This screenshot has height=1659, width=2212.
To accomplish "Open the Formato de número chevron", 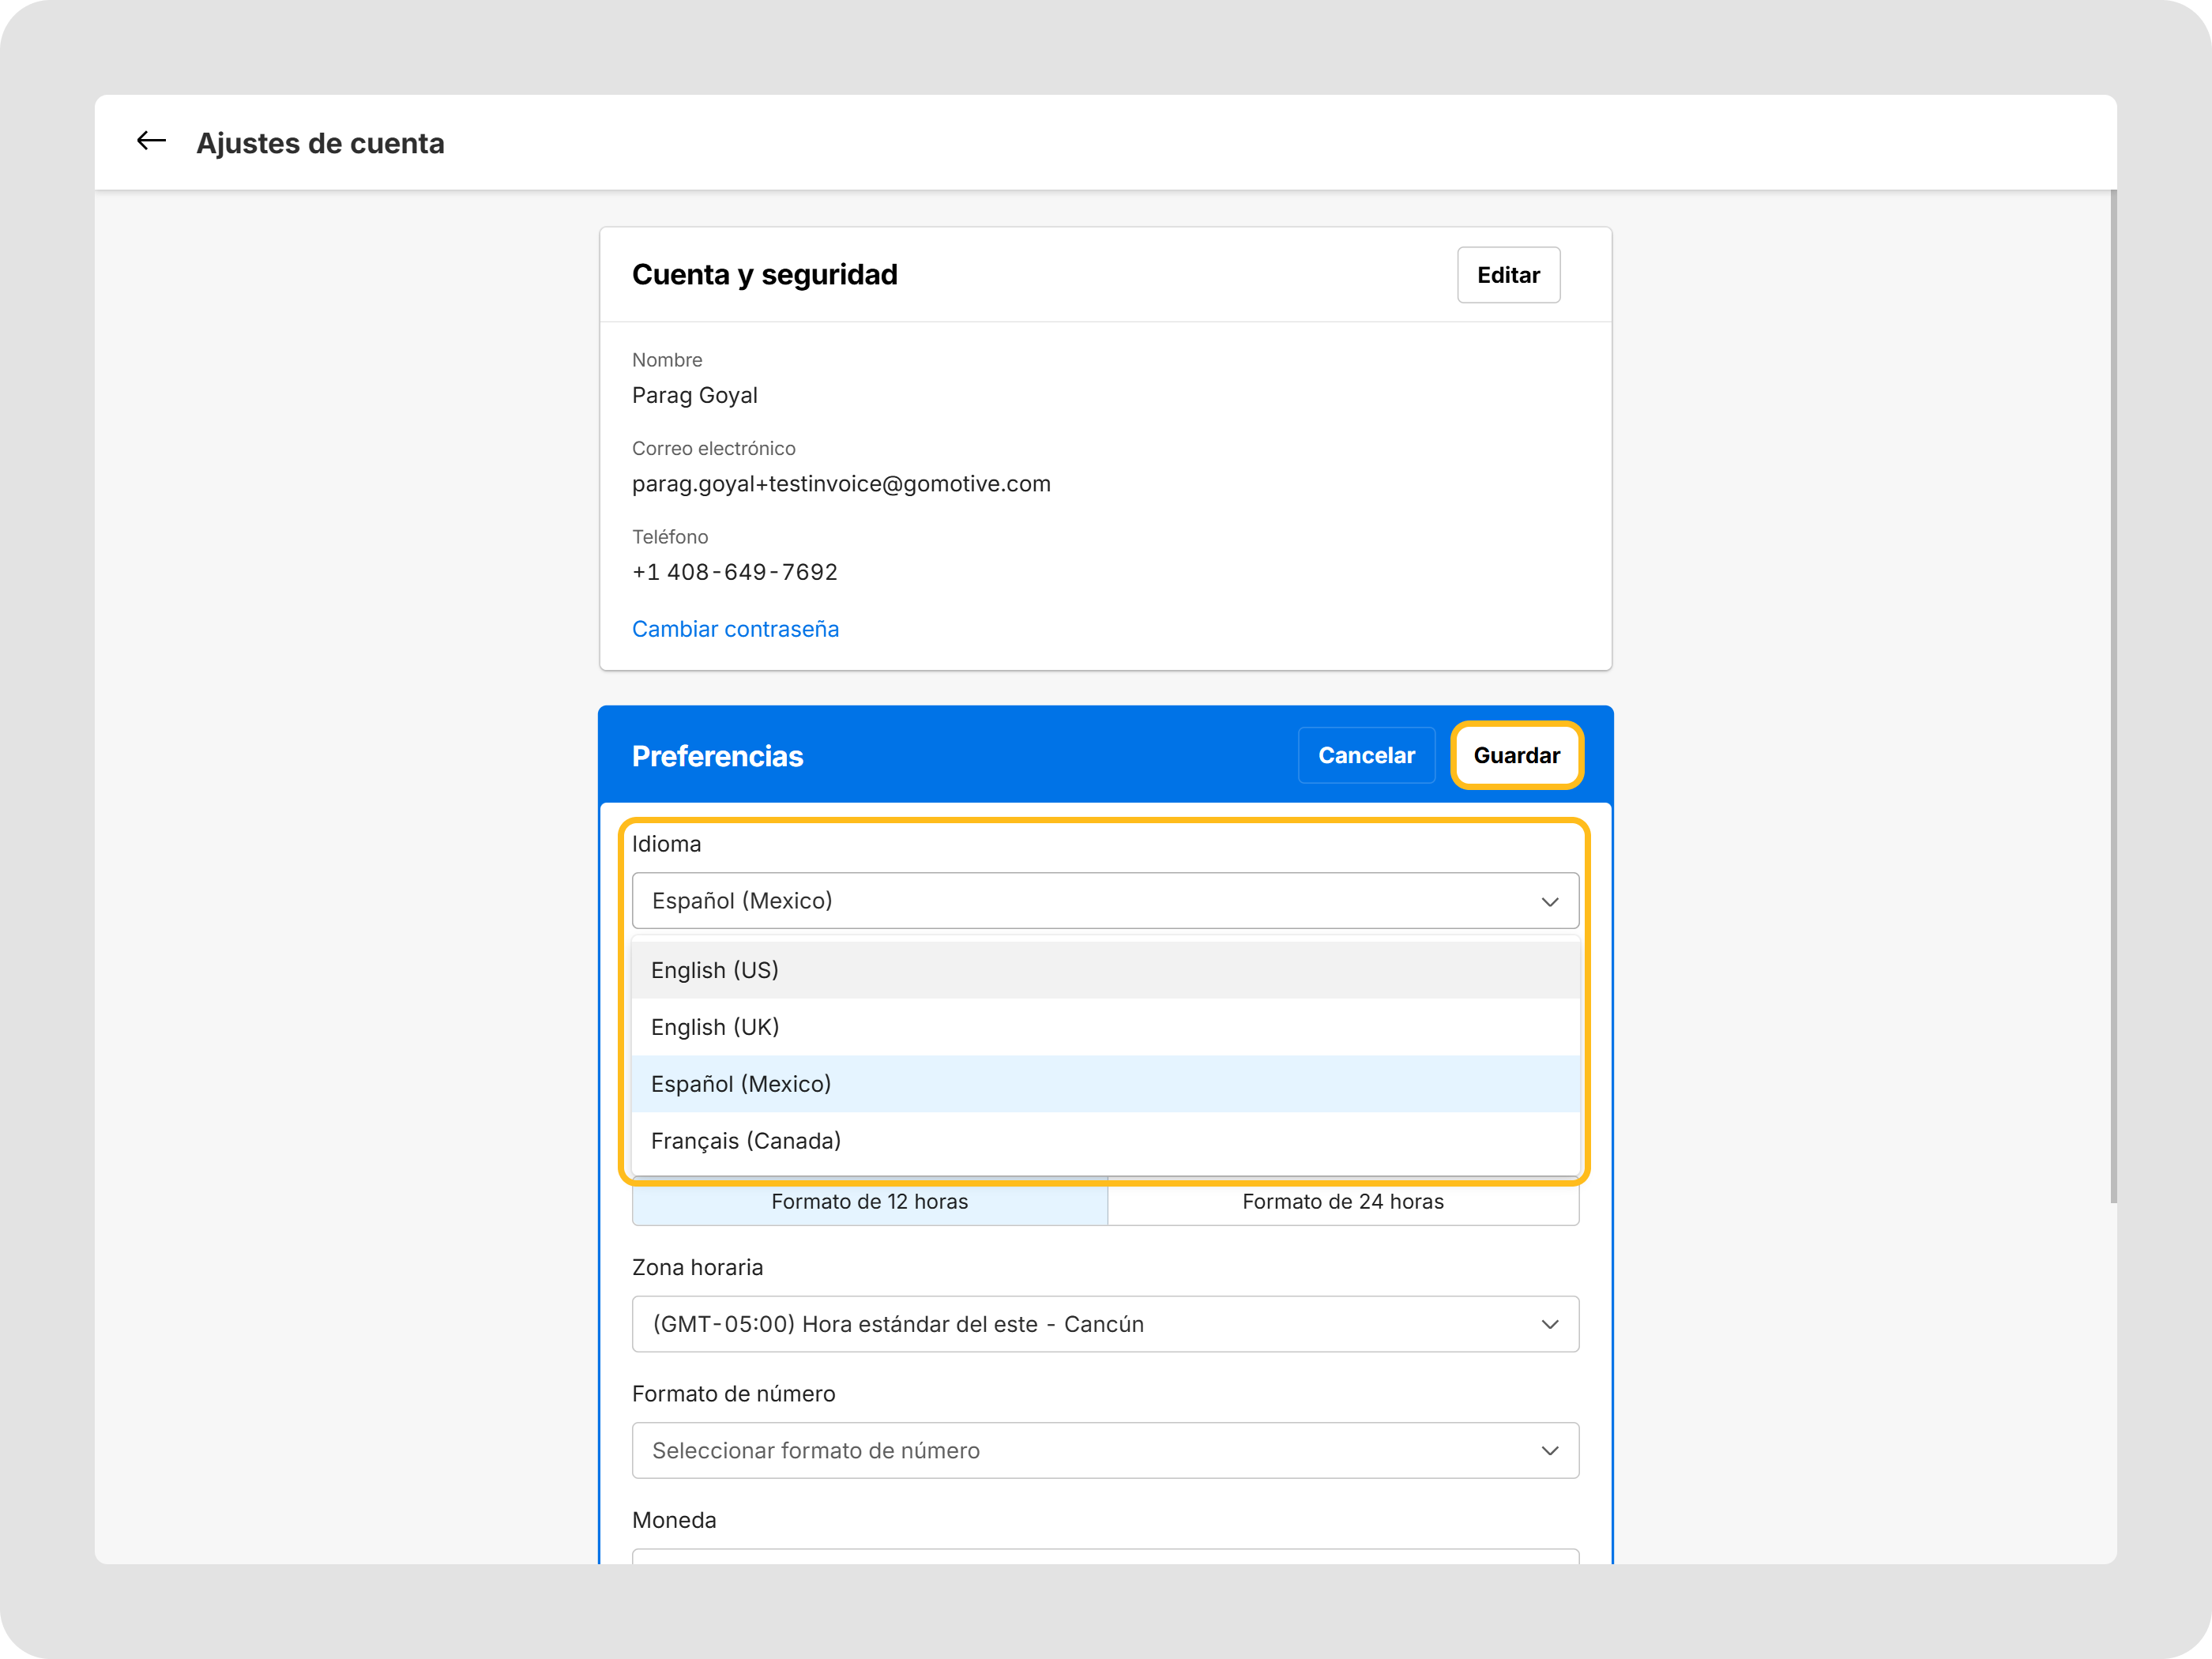I will point(1549,1450).
